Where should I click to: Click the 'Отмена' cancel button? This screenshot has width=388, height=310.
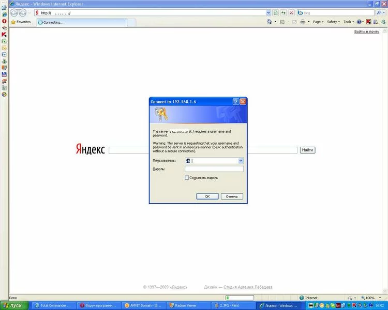point(231,196)
